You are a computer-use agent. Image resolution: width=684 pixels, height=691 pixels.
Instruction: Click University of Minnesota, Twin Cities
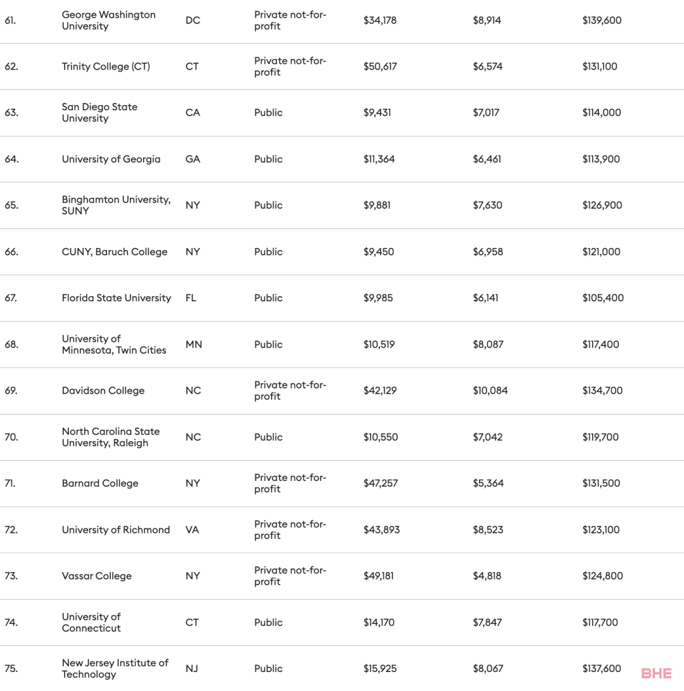click(x=114, y=344)
